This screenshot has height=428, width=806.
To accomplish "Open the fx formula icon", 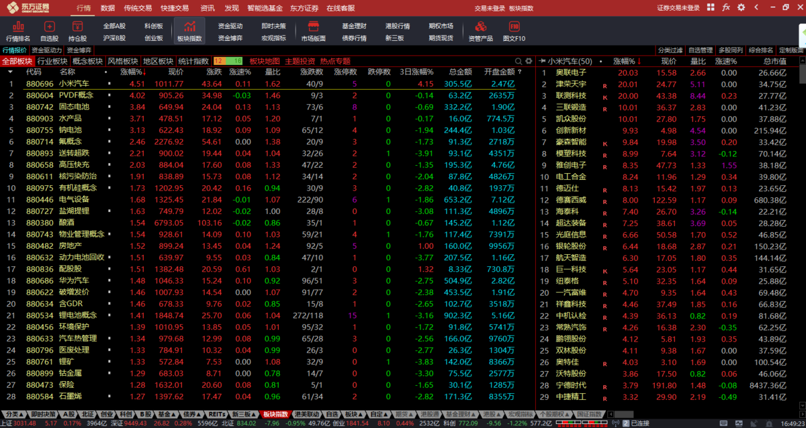I will pyautogui.click(x=726, y=8).
